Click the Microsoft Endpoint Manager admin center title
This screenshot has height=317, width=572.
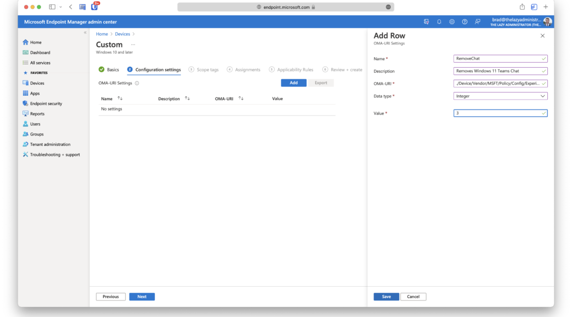[71, 22]
